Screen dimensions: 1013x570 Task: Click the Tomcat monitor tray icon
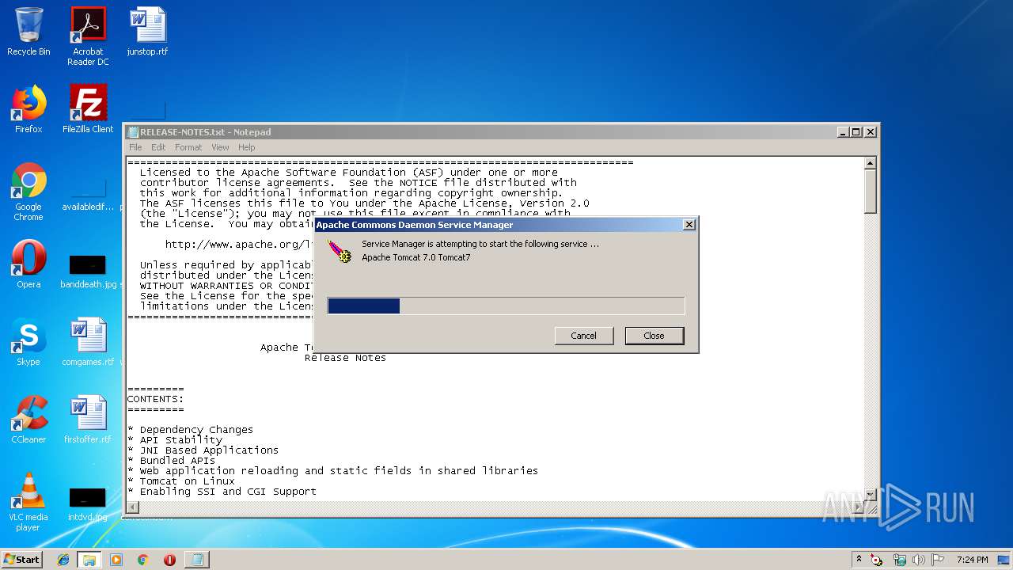tap(877, 560)
